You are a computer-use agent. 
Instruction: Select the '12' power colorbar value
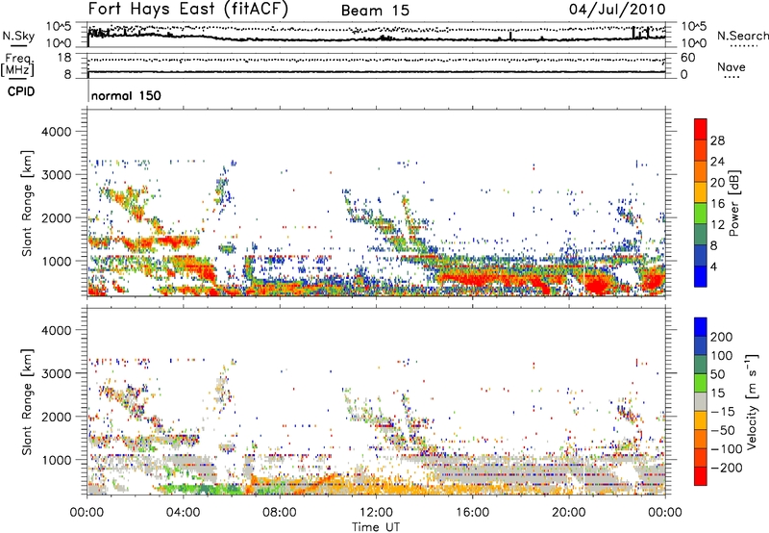[717, 224]
